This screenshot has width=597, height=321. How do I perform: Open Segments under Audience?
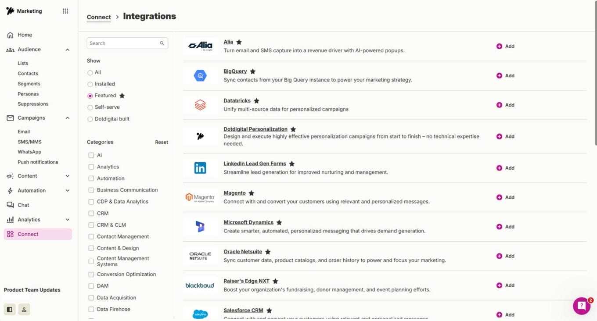pos(29,84)
